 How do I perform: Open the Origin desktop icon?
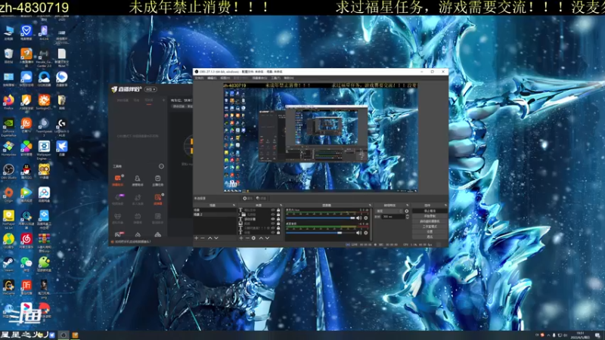click(x=8, y=194)
